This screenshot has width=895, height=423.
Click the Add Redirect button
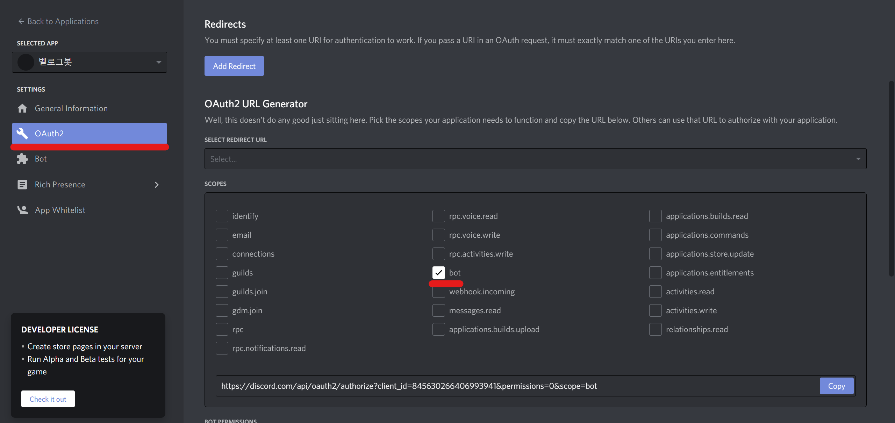(234, 66)
